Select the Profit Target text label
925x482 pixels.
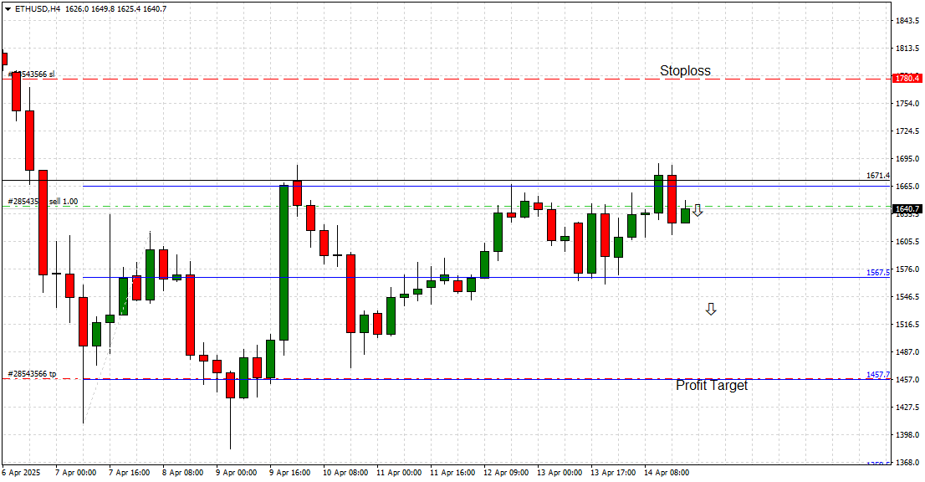pyautogui.click(x=712, y=385)
